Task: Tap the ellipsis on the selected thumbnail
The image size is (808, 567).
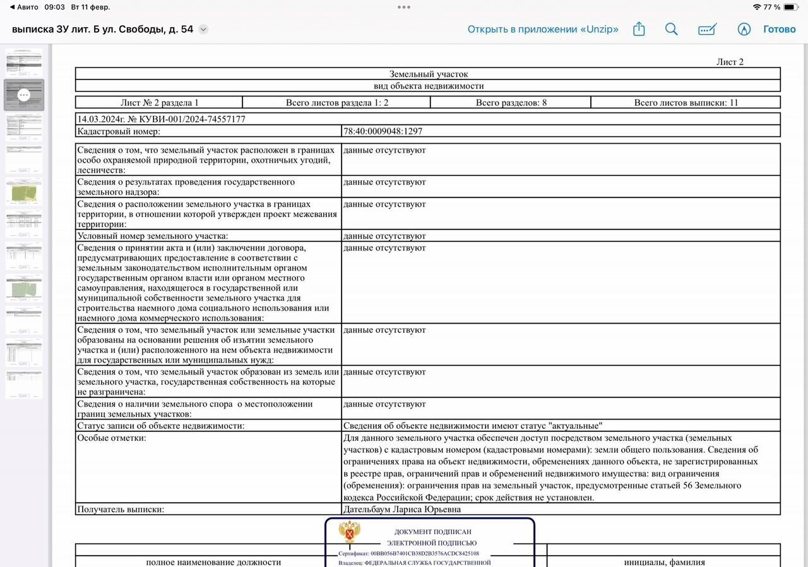Action: pyautogui.click(x=24, y=95)
